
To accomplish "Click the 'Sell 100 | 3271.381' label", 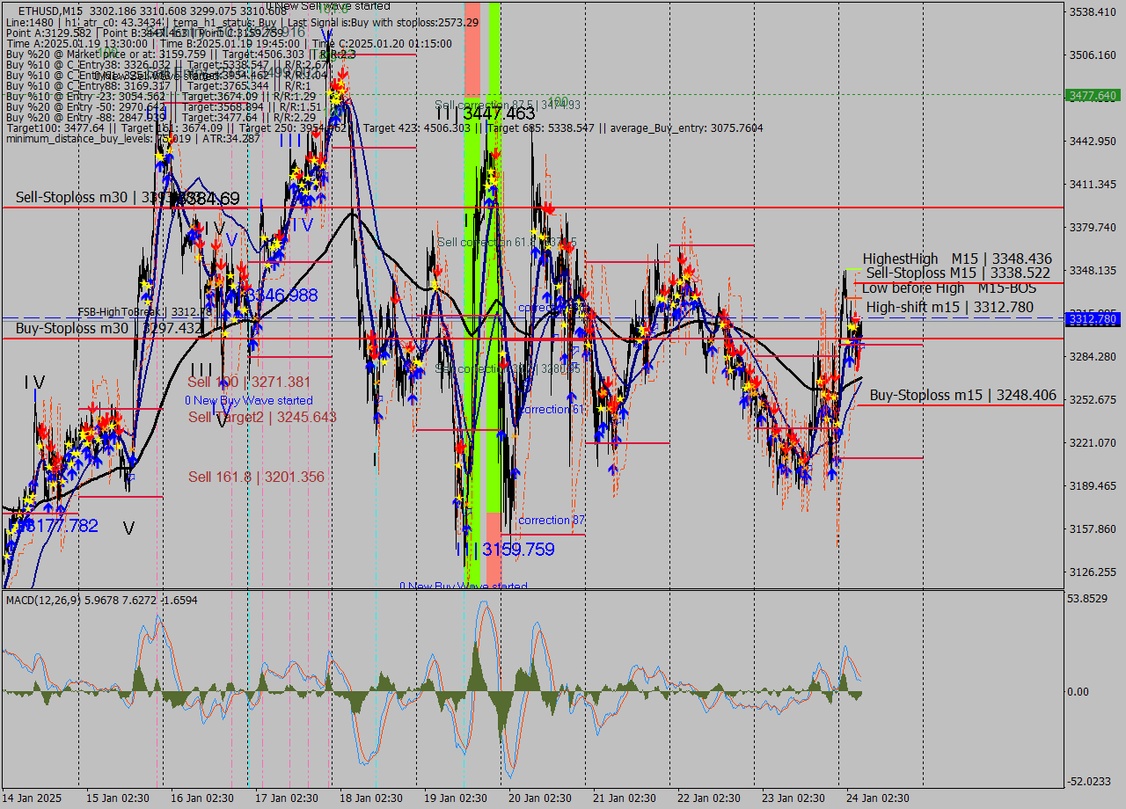I will (x=249, y=382).
